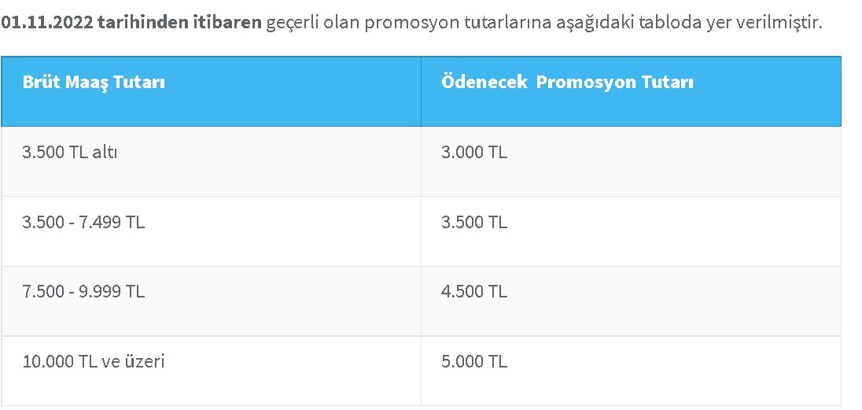The height and width of the screenshot is (410, 862).
Task: Click the "3.500 TL" promotion amount cell
Action: pos(474,222)
